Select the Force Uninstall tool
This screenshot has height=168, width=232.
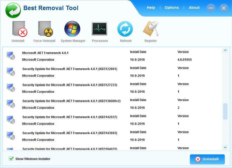[45, 29]
